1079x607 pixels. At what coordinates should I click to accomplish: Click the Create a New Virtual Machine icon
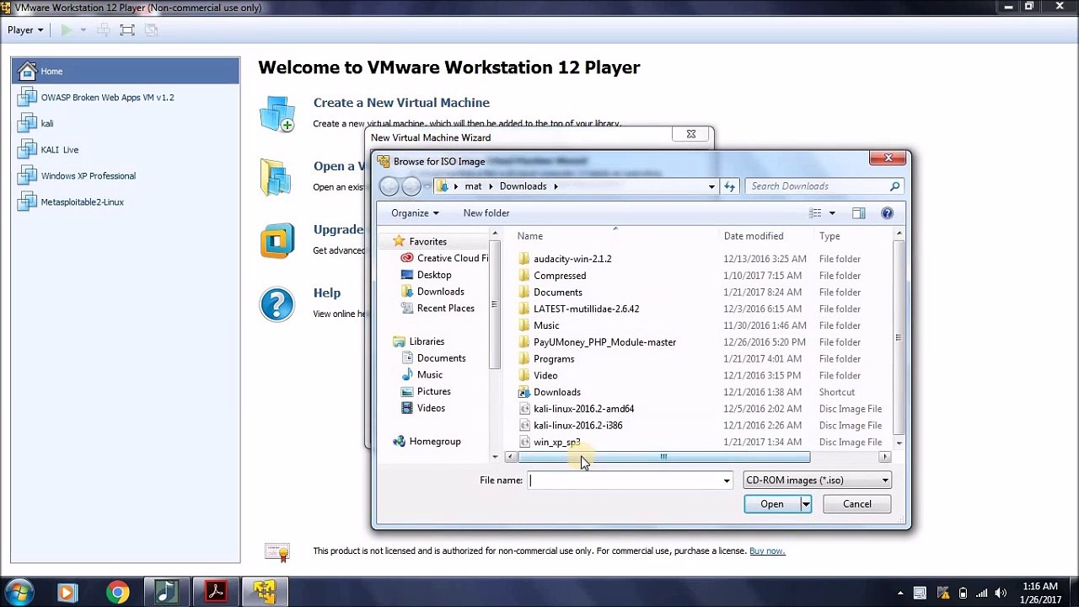(277, 114)
